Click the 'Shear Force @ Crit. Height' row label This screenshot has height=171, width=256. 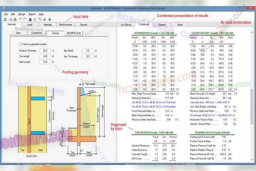click(203, 94)
